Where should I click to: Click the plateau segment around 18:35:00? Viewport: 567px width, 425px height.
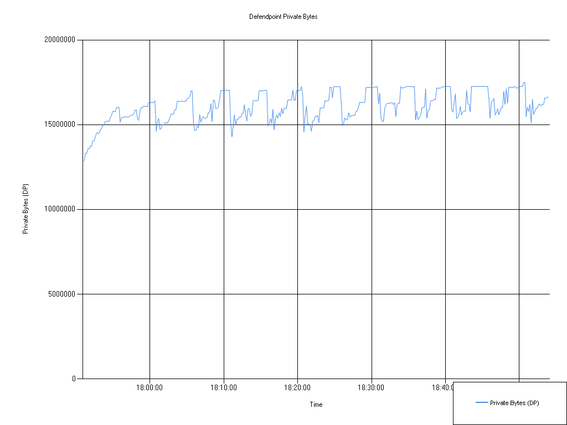coord(407,86)
